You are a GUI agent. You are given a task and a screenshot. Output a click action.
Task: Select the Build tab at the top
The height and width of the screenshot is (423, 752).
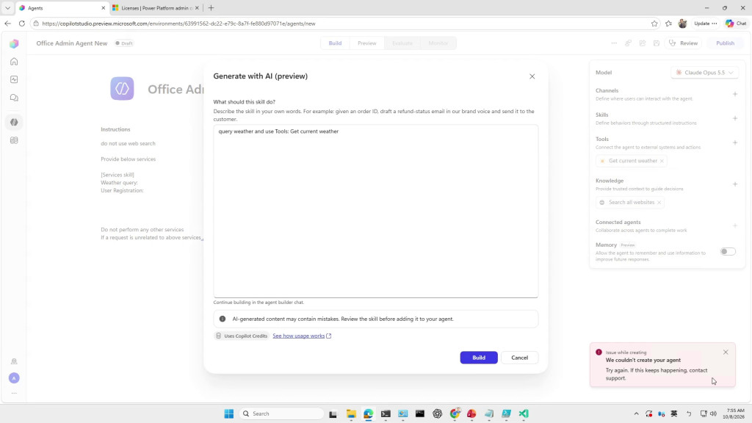335,43
